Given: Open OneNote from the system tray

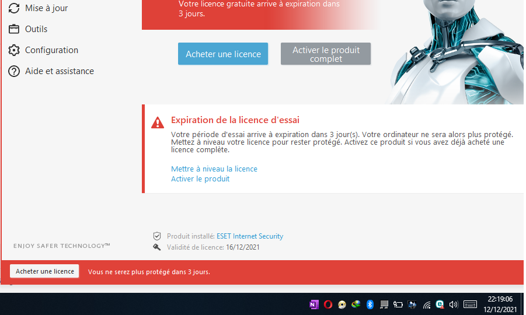Looking at the screenshot, I should point(313,304).
